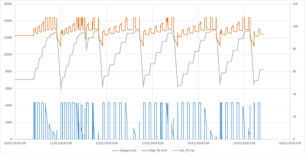The height and width of the screenshot is (156, 305).
Task: Click the 60 label on right axis
Action: 294,72
